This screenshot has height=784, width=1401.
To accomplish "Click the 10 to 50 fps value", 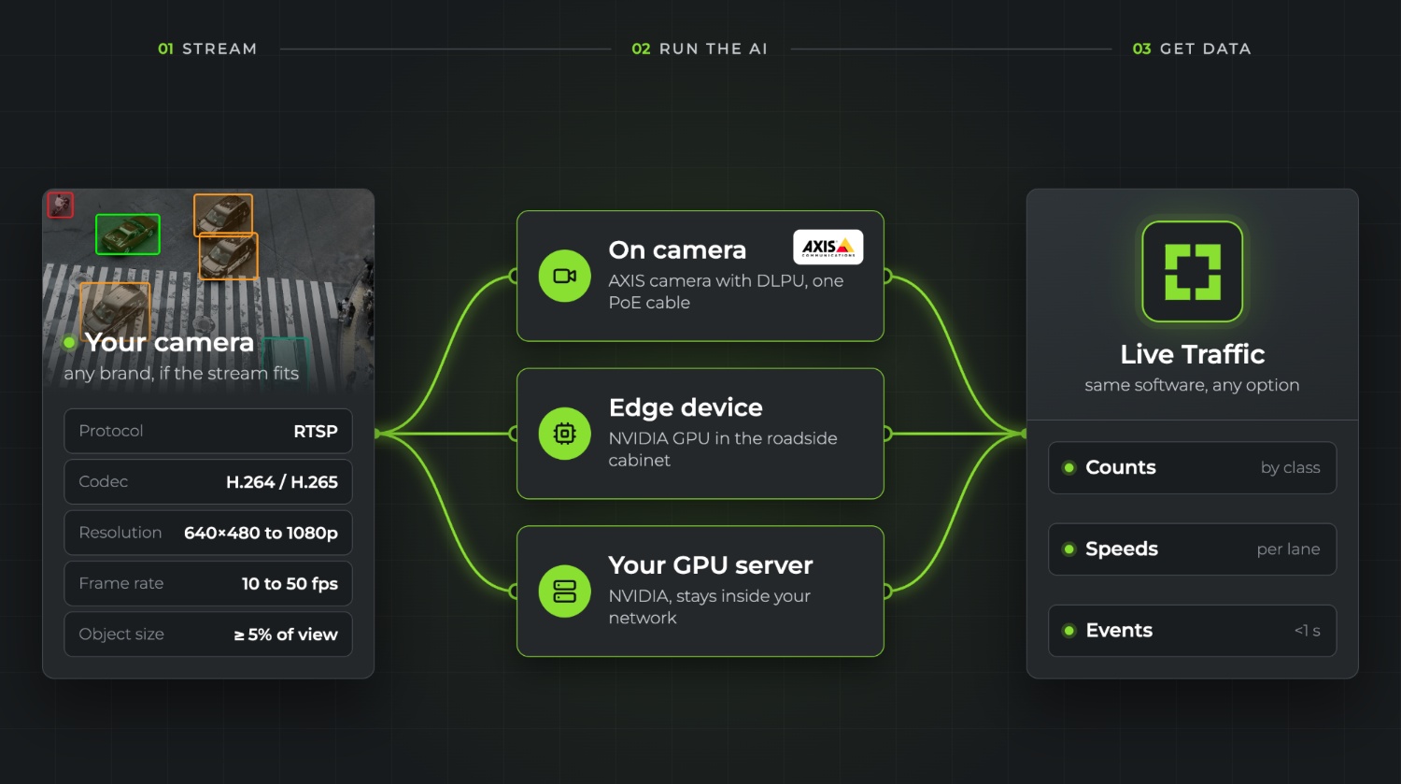I will click(x=290, y=584).
